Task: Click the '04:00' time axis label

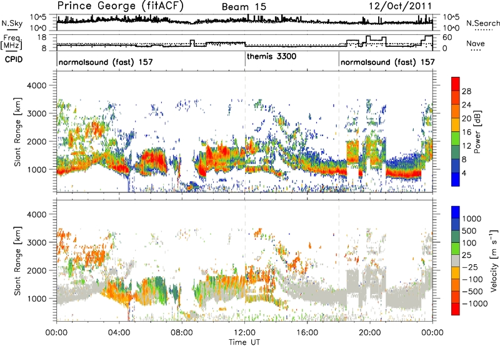Action: [x=119, y=333]
